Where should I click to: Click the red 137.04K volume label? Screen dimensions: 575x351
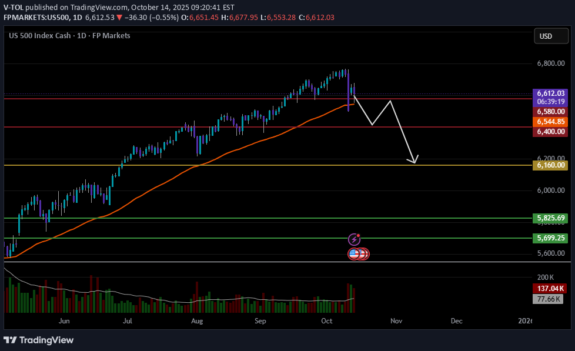coord(550,289)
